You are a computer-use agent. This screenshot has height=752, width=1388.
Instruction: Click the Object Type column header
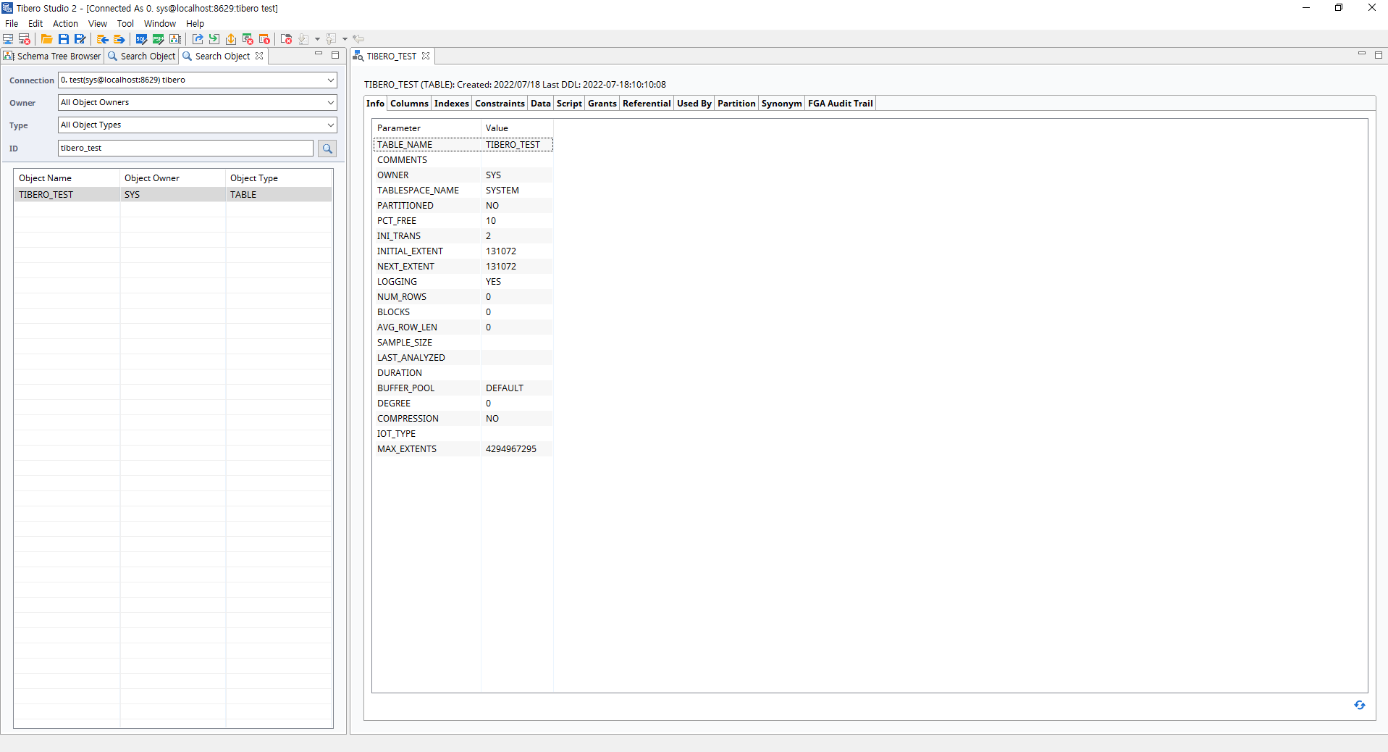279,178
